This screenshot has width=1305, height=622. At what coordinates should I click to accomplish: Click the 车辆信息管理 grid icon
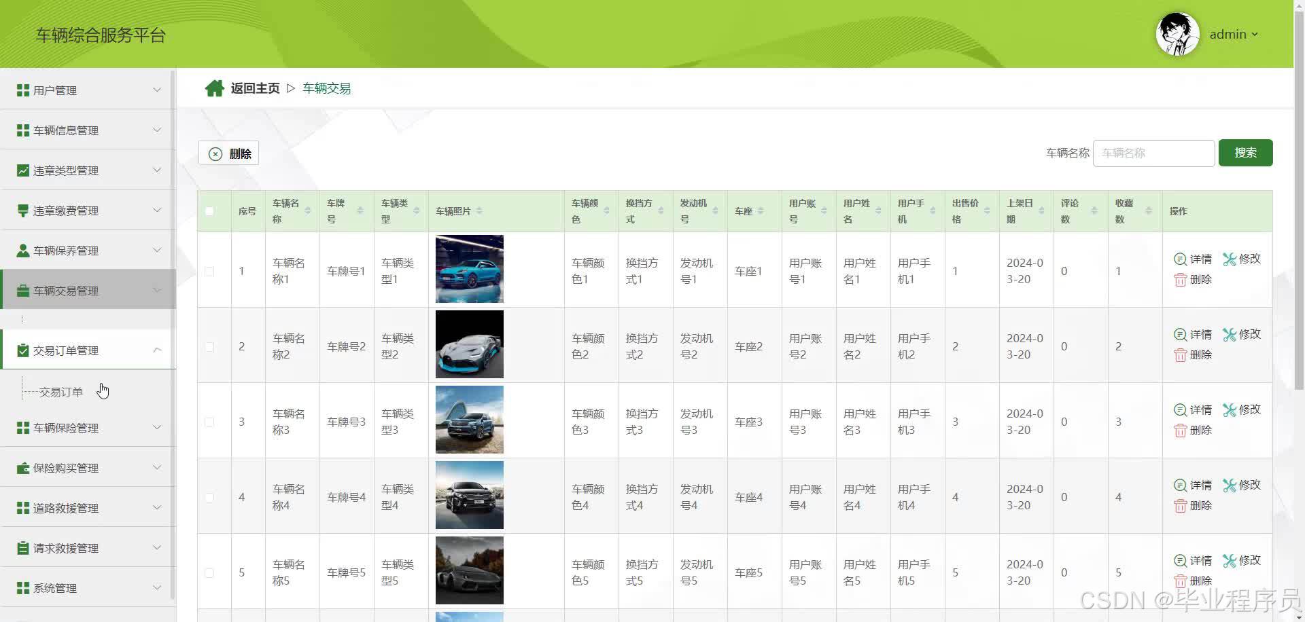[x=23, y=130]
